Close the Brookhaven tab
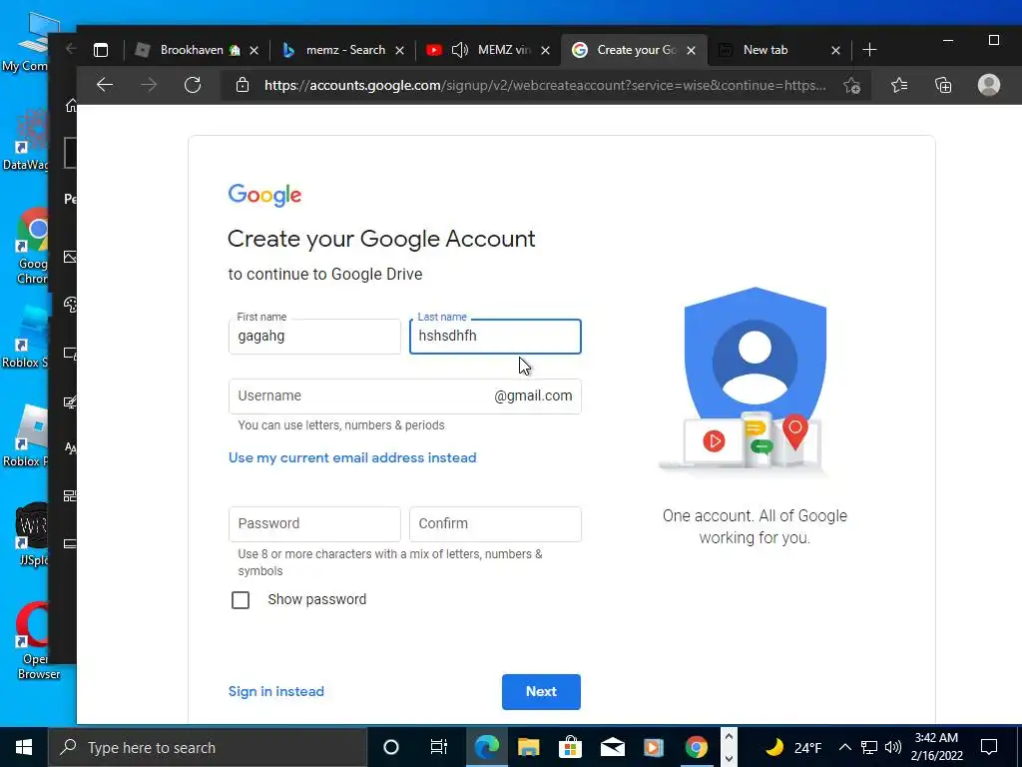The height and width of the screenshot is (767, 1022). pyautogui.click(x=255, y=50)
